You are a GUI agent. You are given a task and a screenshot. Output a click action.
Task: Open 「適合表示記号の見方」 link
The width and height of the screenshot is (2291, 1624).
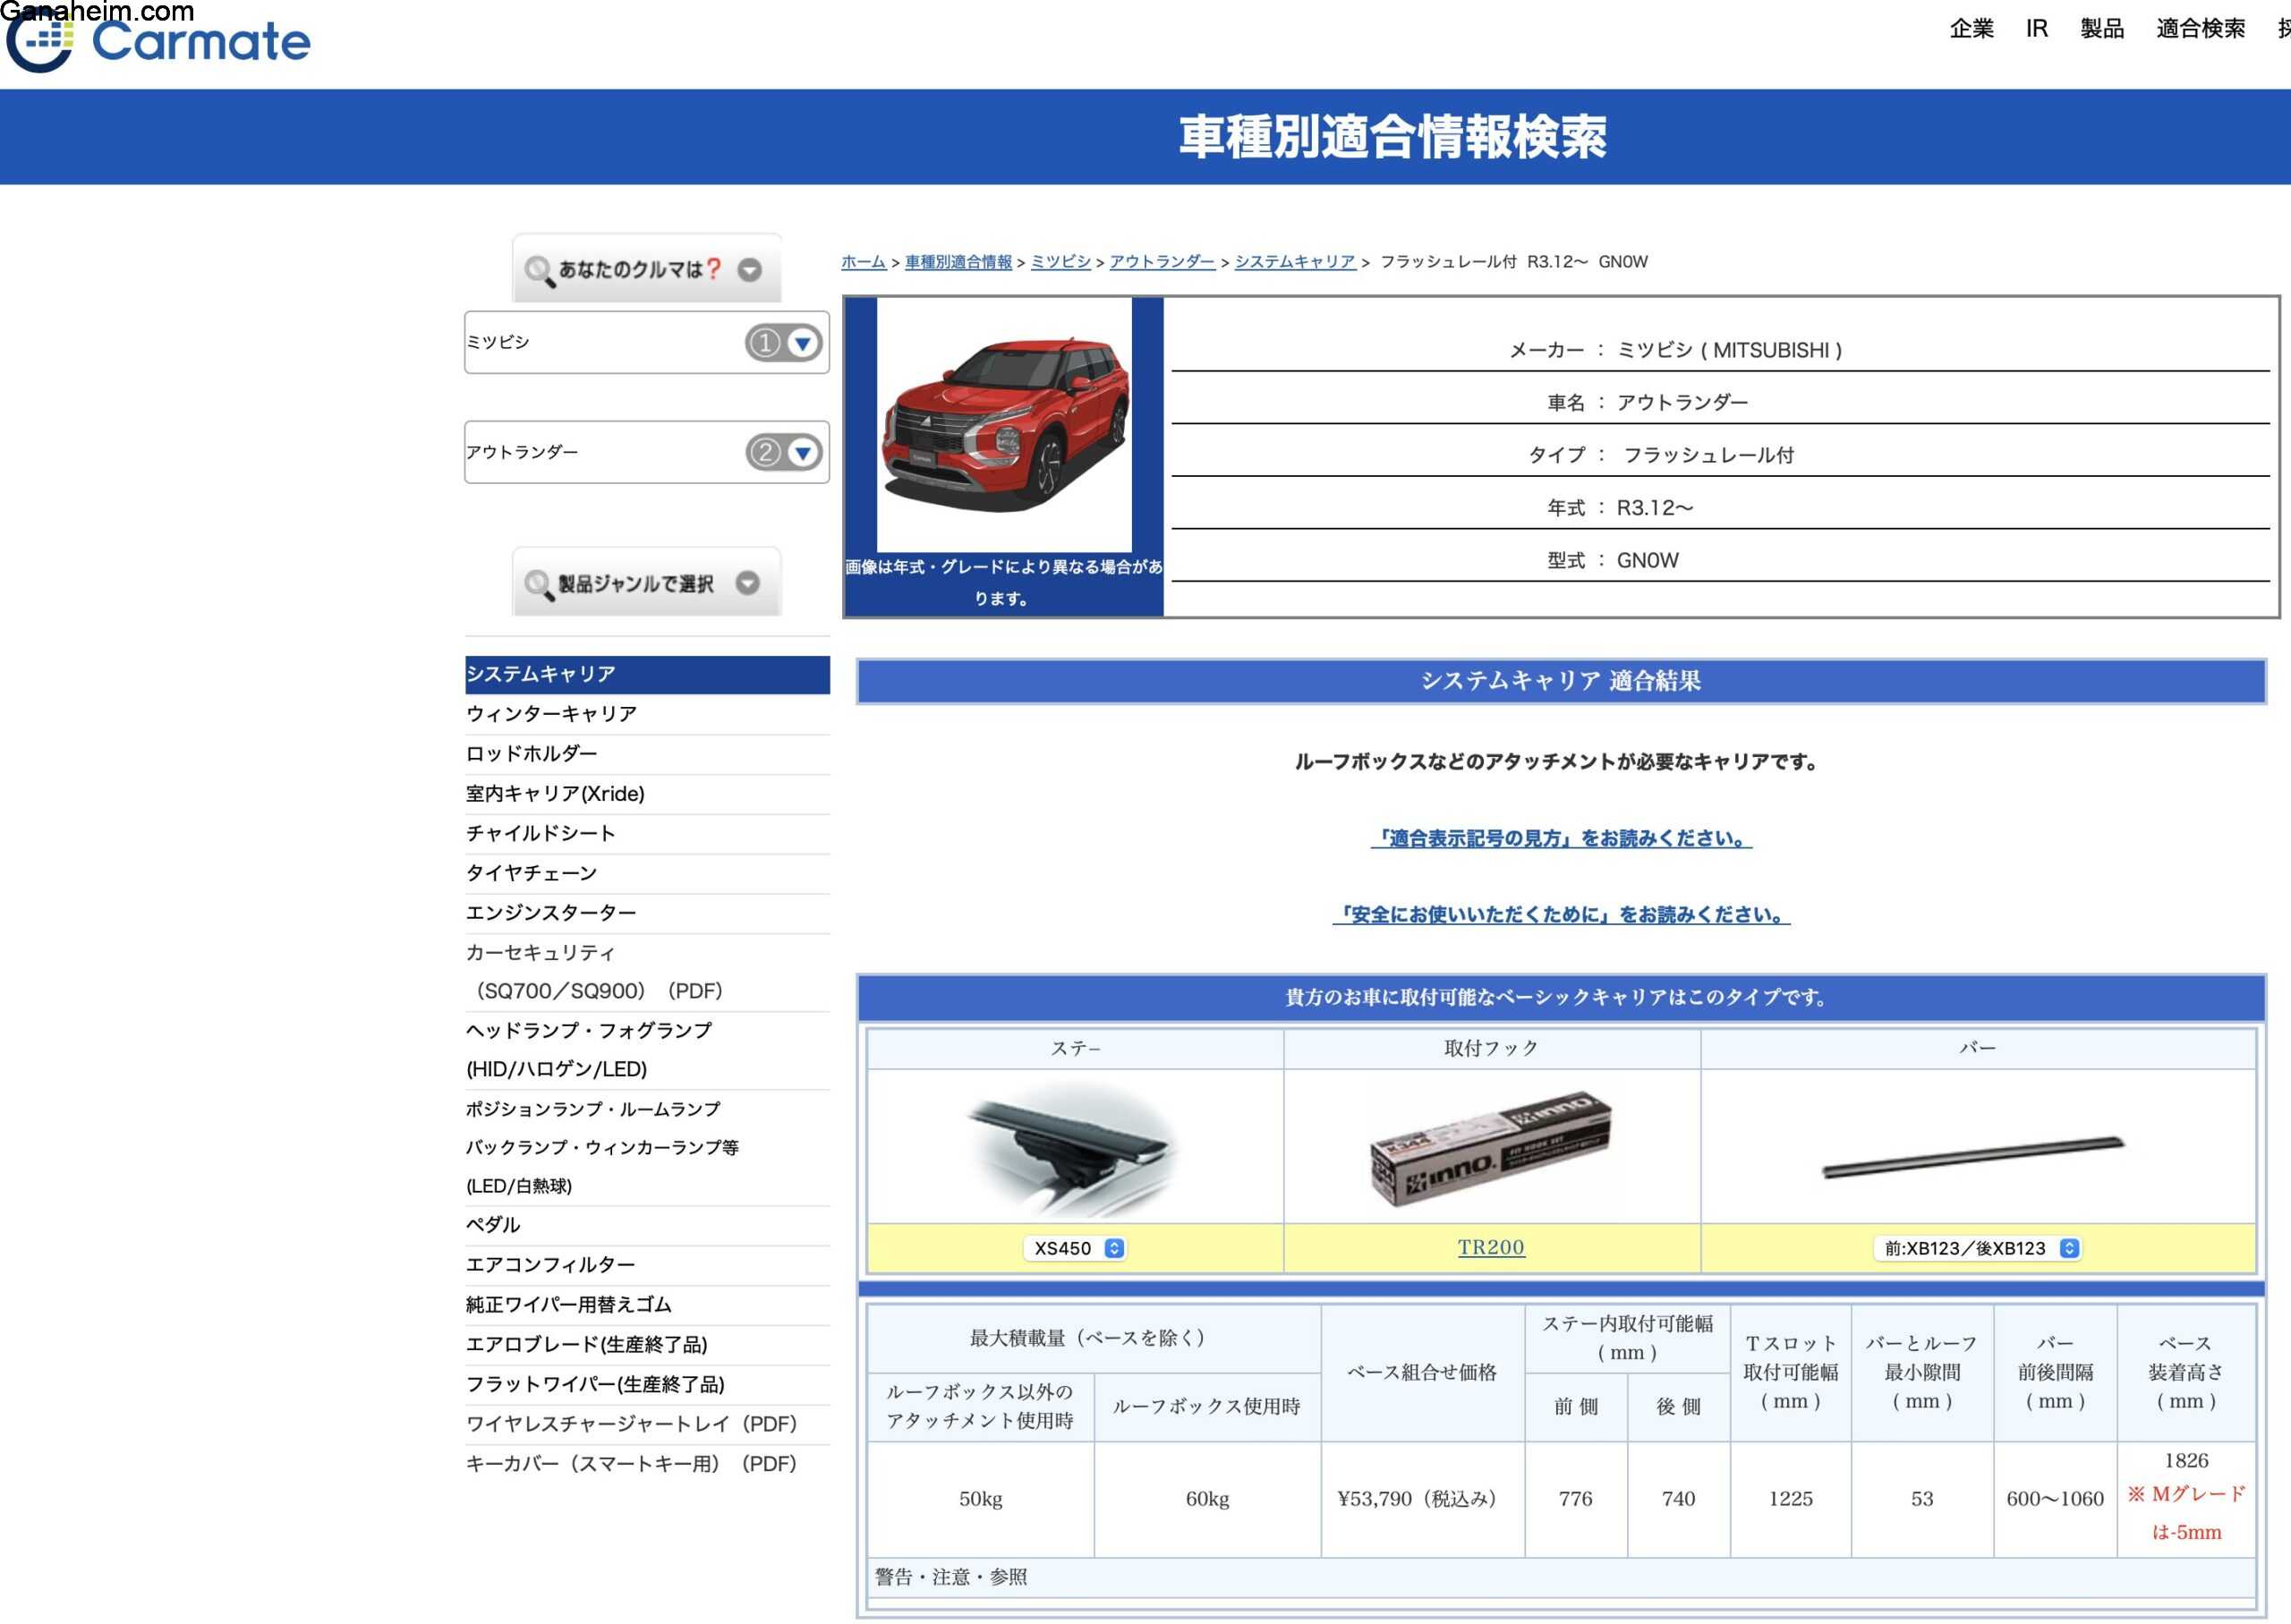pos(1560,839)
